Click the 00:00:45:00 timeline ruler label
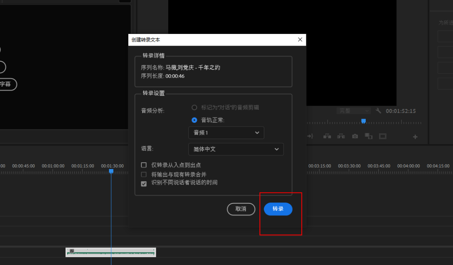This screenshot has width=453, height=265. pyautogui.click(x=23, y=166)
